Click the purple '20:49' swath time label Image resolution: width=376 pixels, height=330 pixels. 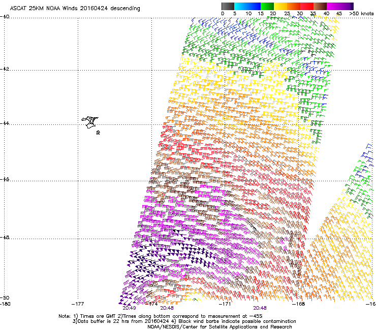click(129, 308)
